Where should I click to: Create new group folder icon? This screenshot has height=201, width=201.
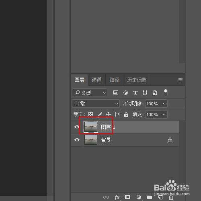[150, 197]
